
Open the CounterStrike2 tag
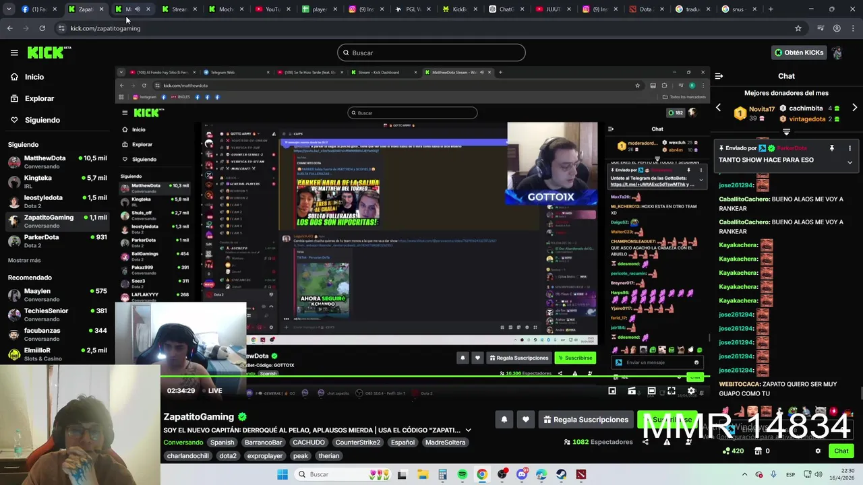tap(358, 443)
